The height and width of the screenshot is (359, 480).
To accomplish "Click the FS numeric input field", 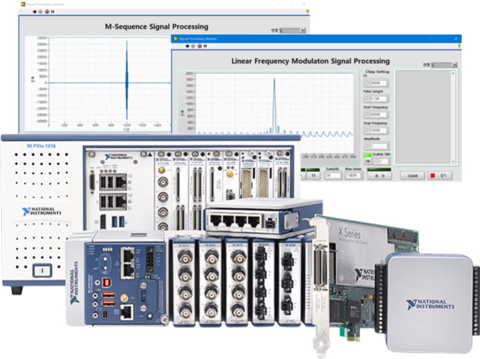I will coord(378,83).
